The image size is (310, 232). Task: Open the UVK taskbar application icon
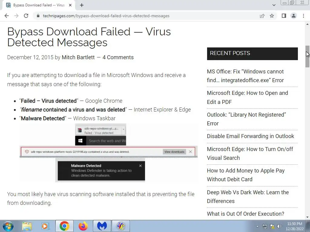click(121, 226)
